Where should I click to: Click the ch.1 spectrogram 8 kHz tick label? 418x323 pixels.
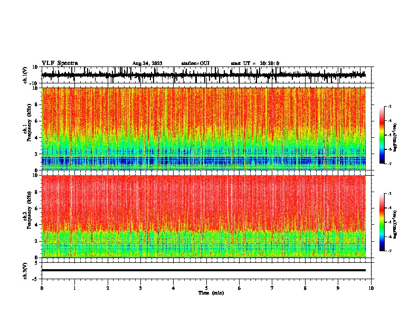(x=36, y=104)
